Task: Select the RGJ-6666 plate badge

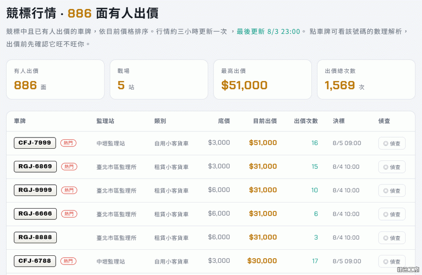Action: click(35, 214)
